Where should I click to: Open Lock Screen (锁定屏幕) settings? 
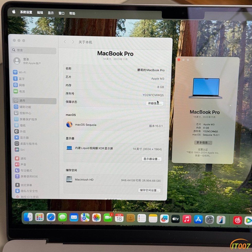click(x=24, y=185)
